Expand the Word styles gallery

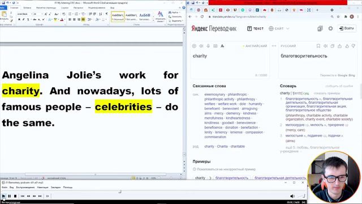coord(153,20)
